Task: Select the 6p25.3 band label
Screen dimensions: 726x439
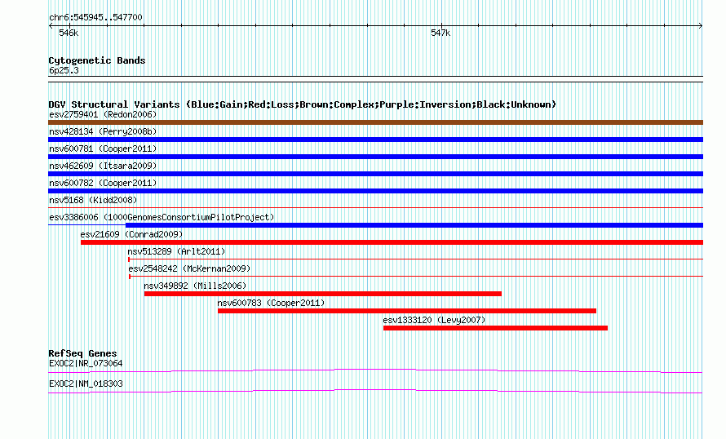Action: pos(64,70)
